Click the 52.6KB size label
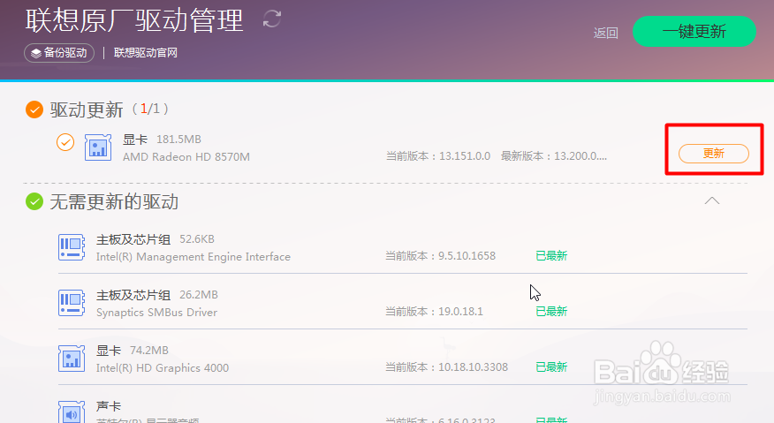Screen dimensions: 774x423 pos(197,239)
